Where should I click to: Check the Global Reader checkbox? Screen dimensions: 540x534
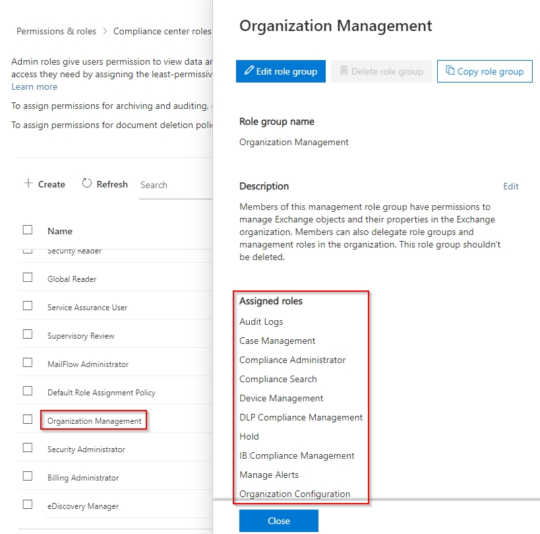pyautogui.click(x=28, y=278)
